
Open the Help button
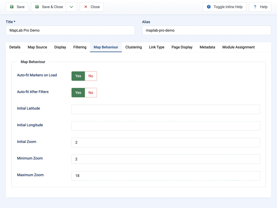click(x=260, y=7)
